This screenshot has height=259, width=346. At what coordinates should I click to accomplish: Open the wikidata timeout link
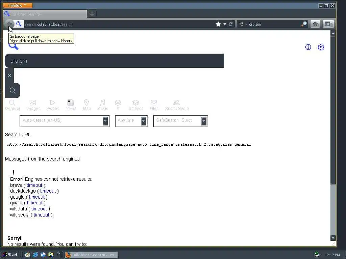39,209
